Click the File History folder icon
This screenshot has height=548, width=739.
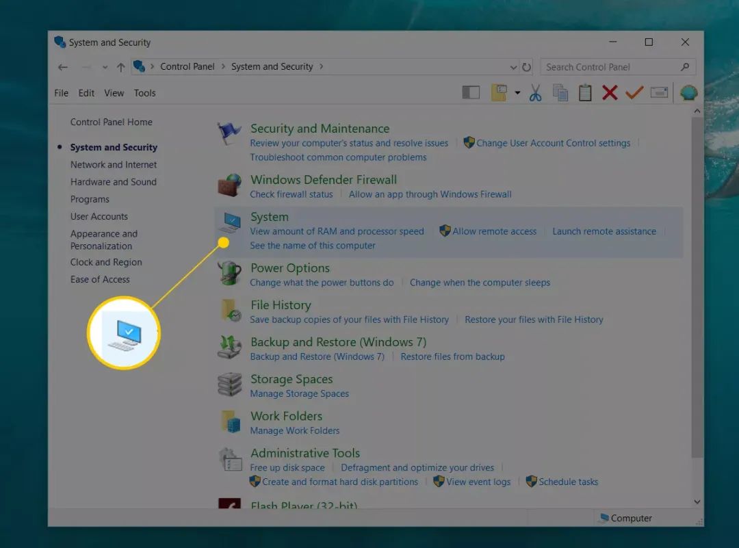point(231,310)
